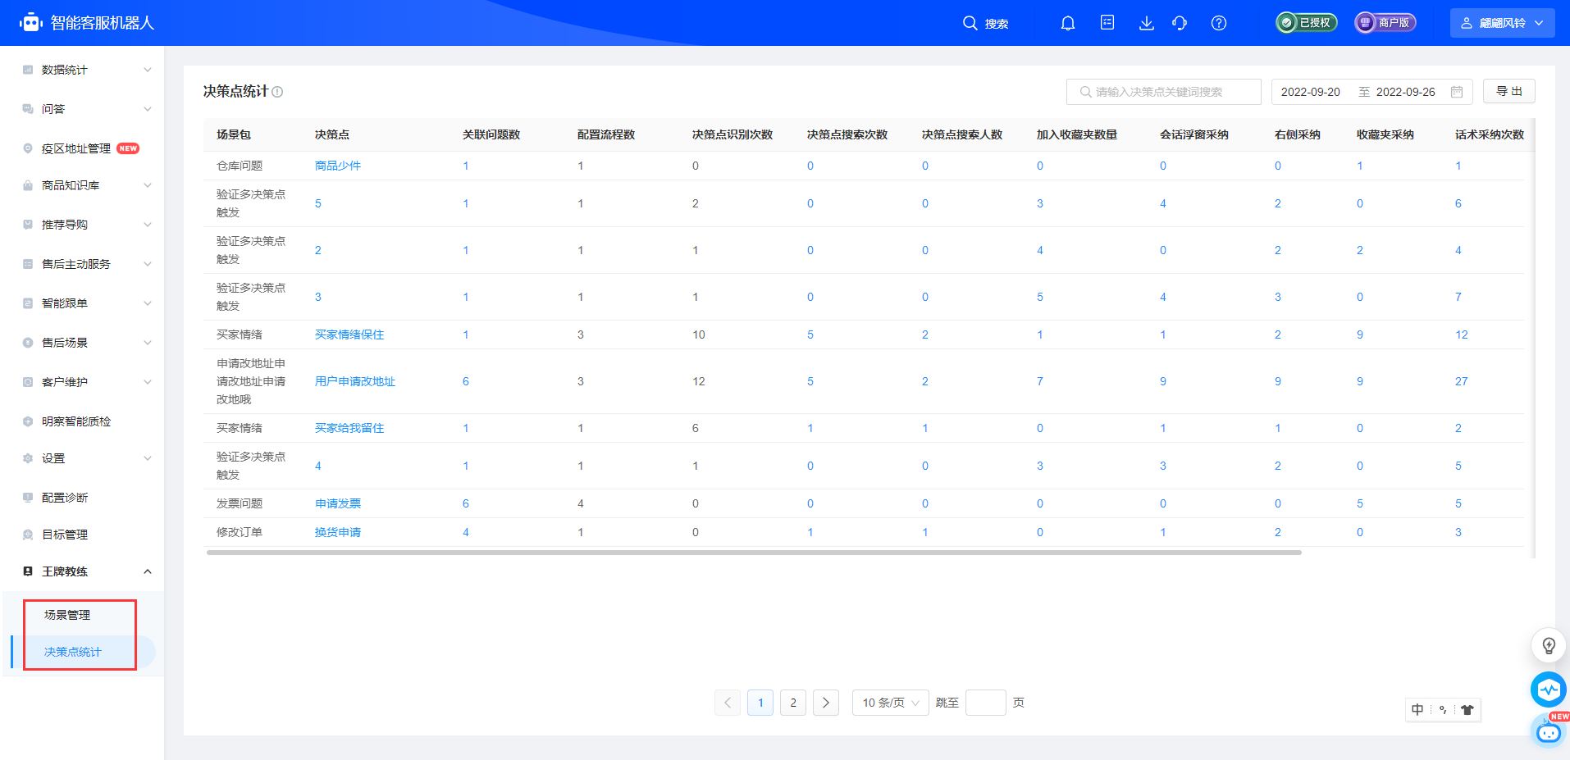Click the 决策点识别次数 column header
The image size is (1570, 760).
pyautogui.click(x=733, y=134)
